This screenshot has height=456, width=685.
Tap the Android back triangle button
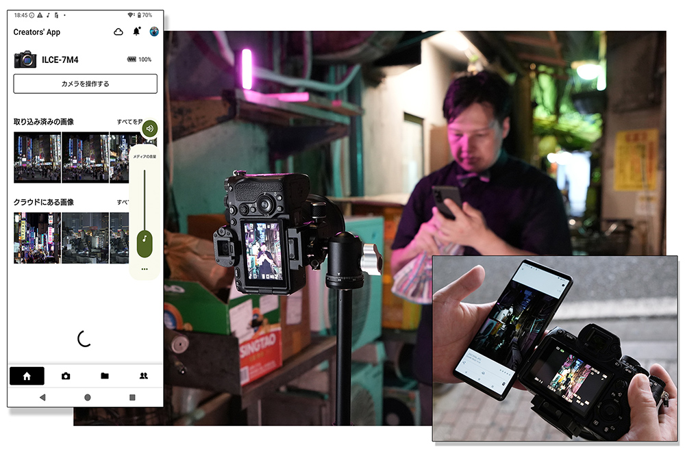(x=42, y=397)
